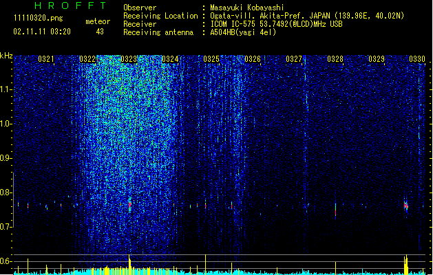The image size is (433, 275).
Task: Click the antenna A504HB(yagi 4el) text
Action: [243, 32]
